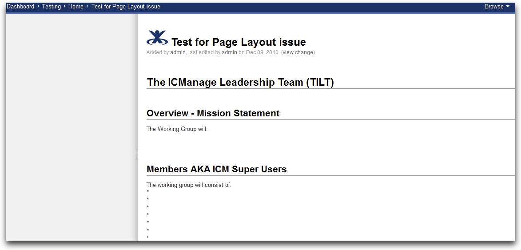Click 'Test for Page Layout issue' breadcrumb
The width and height of the screenshot is (521, 250).
(126, 6)
